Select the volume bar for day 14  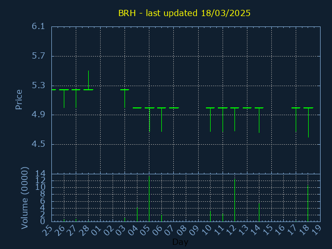[259, 212]
